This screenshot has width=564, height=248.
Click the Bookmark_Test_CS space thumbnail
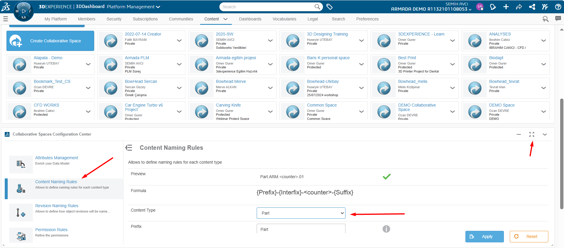tap(20, 88)
